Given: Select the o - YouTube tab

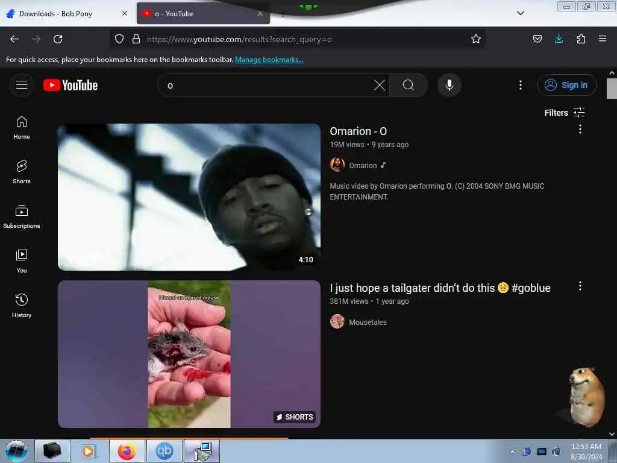Looking at the screenshot, I should pos(203,14).
